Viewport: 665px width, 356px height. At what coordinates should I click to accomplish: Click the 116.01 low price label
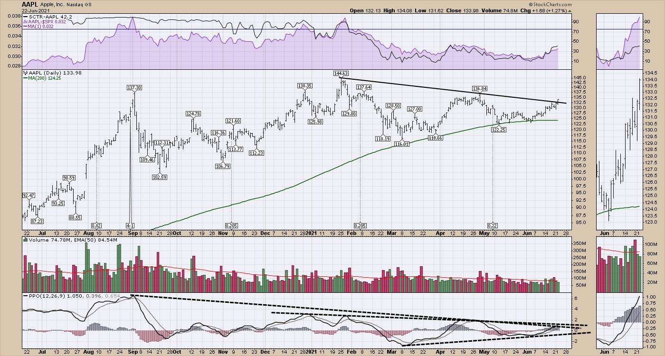coord(402,144)
